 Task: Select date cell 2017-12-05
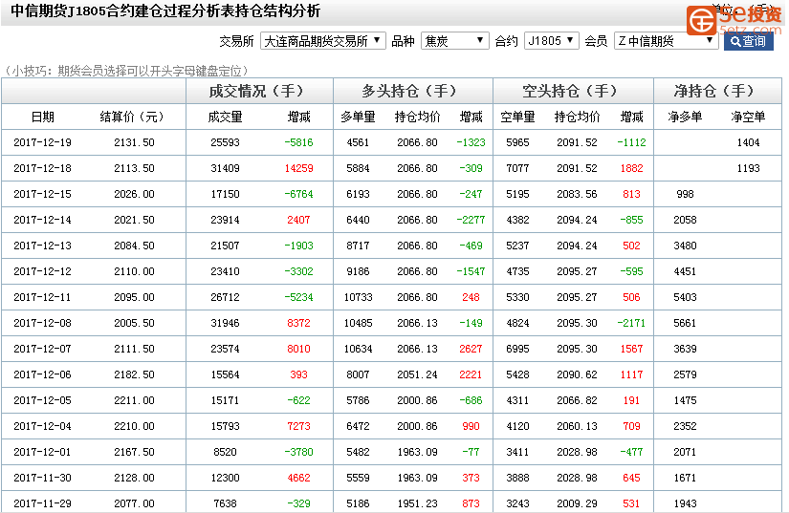tap(42, 400)
